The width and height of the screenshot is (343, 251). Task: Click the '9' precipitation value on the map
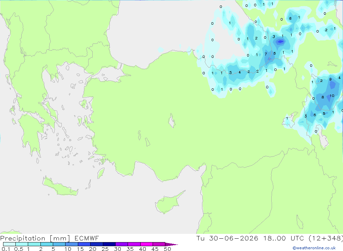330,79
